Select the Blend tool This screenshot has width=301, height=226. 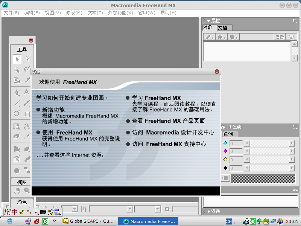click(x=27, y=159)
